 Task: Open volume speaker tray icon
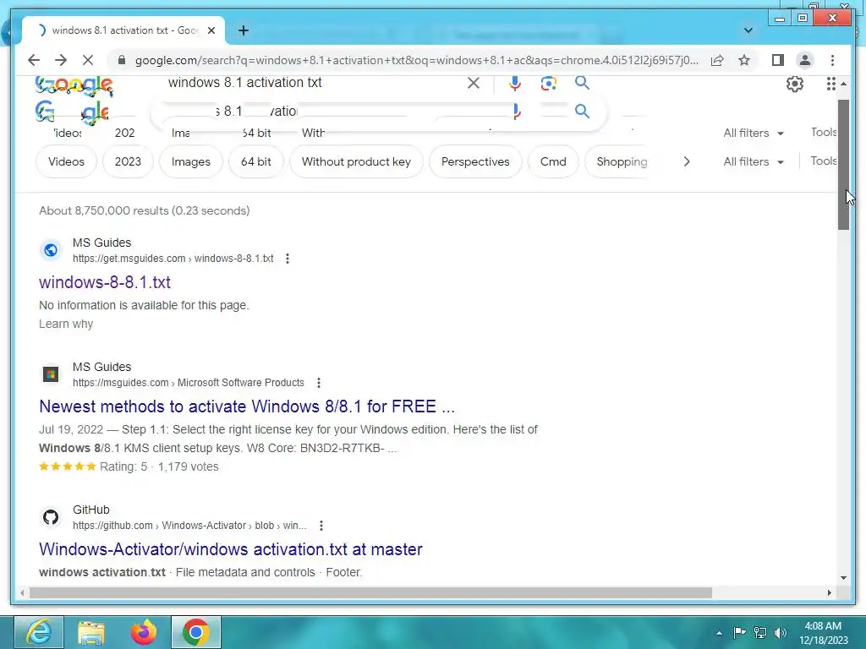tap(780, 632)
